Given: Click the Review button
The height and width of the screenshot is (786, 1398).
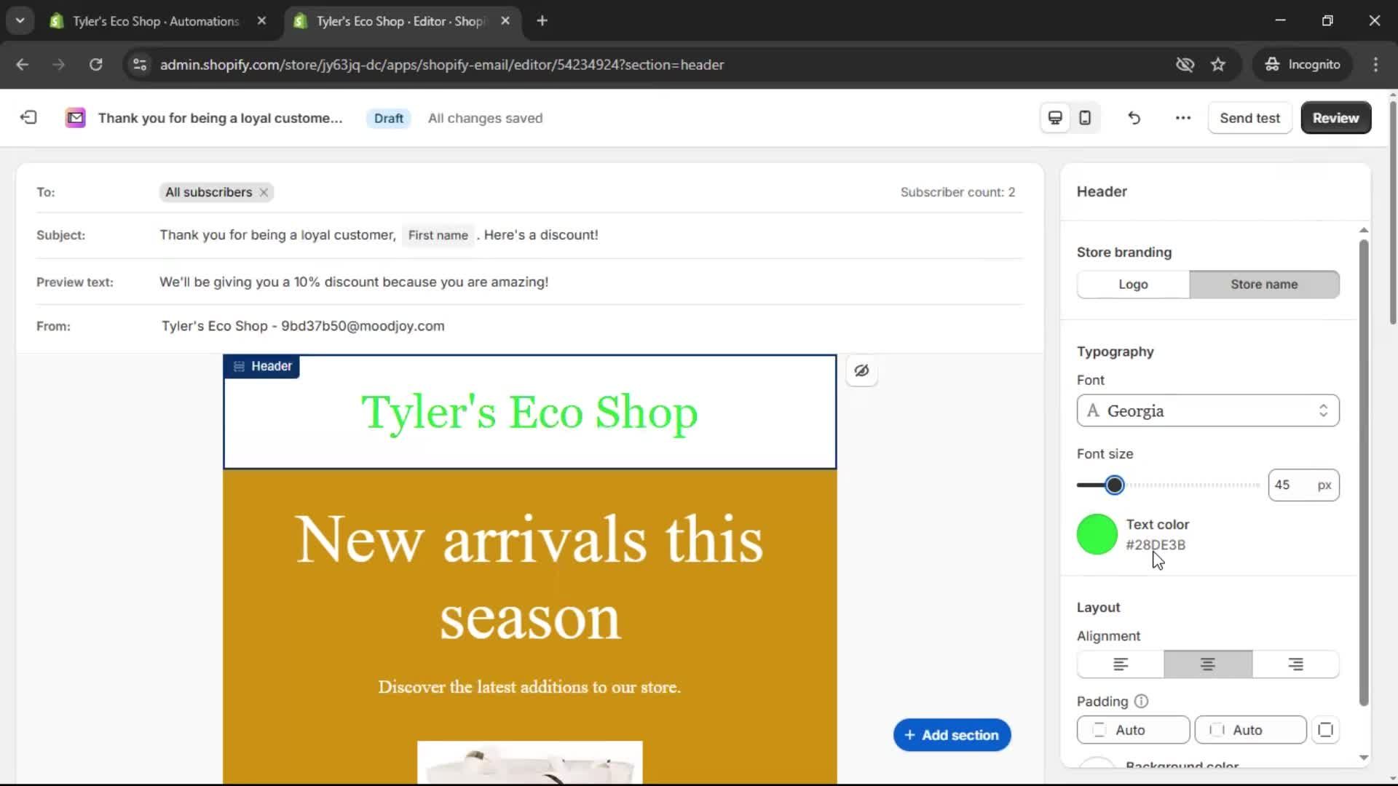Looking at the screenshot, I should (1335, 117).
